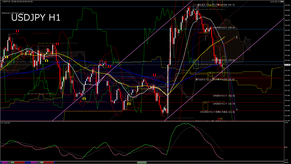291x164 pixels.
Task: Click the MACD (12) indicator label
Action: [6, 123]
